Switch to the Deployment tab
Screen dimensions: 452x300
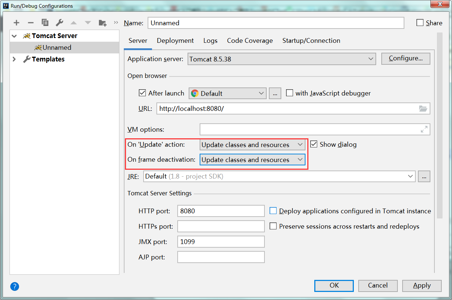coord(175,41)
